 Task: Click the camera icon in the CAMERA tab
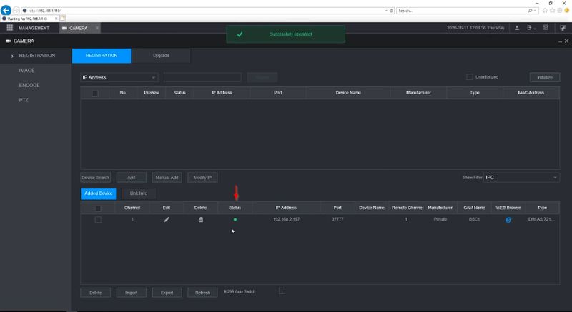(64, 28)
